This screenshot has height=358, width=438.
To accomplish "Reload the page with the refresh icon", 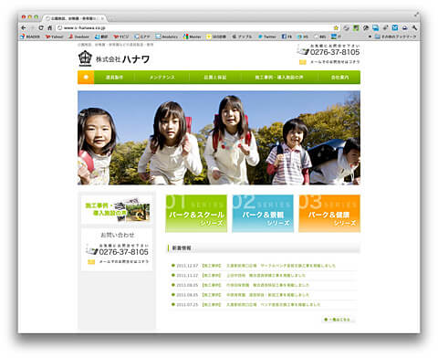I will coord(41,27).
